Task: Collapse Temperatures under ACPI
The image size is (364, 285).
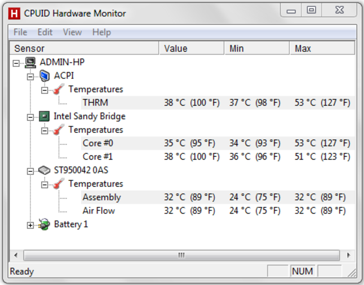Action: pos(45,90)
